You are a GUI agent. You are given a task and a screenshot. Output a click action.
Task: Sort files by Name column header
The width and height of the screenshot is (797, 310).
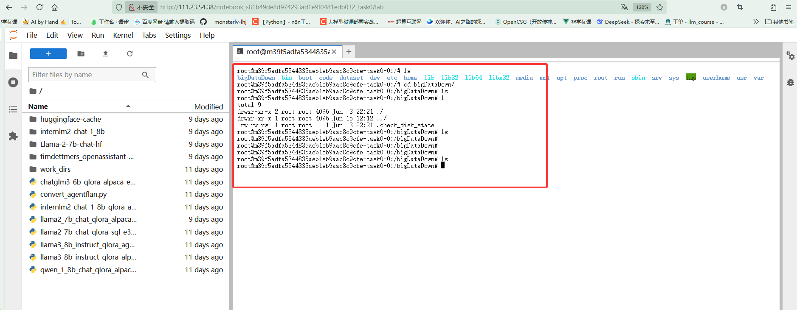pyautogui.click(x=38, y=106)
